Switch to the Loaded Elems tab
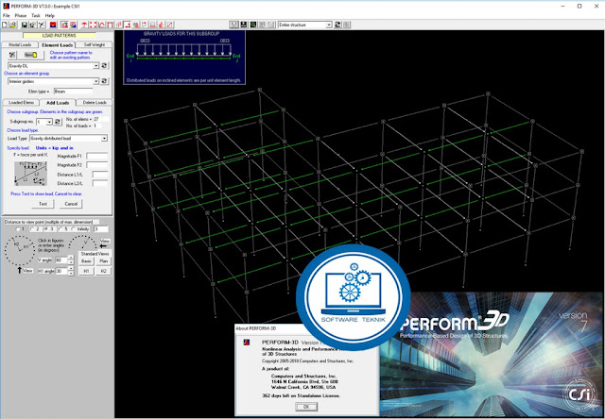605x419 pixels. (x=21, y=103)
